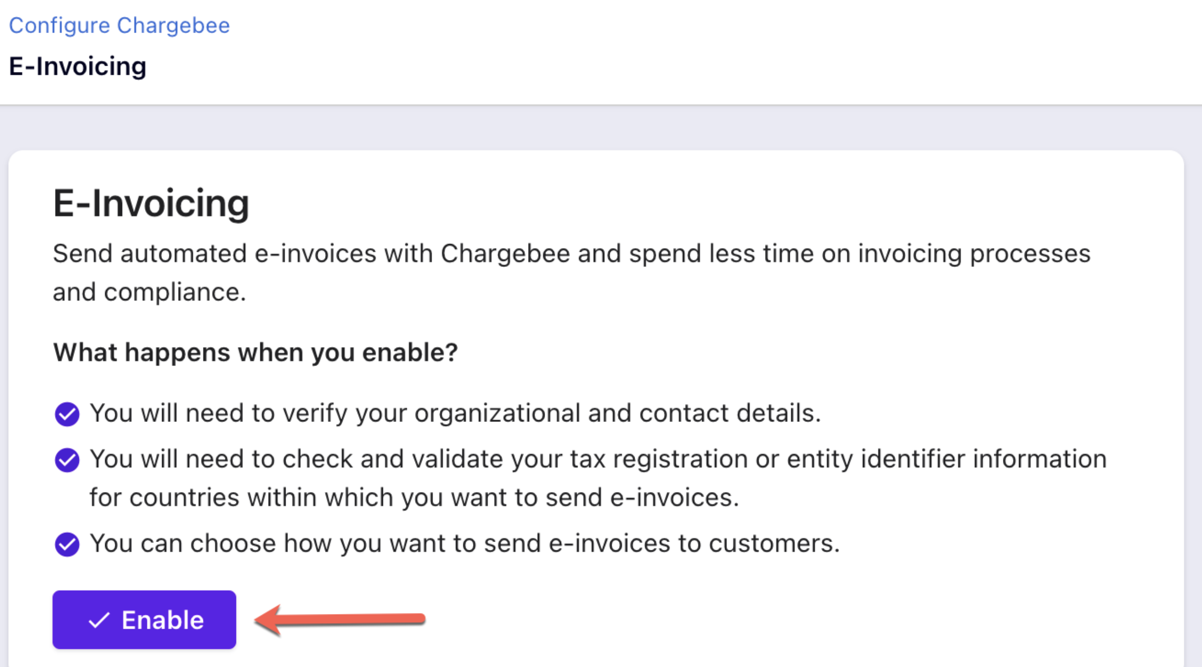This screenshot has height=667, width=1202.
Task: Click check icon beside tax registration item
Action: (67, 460)
